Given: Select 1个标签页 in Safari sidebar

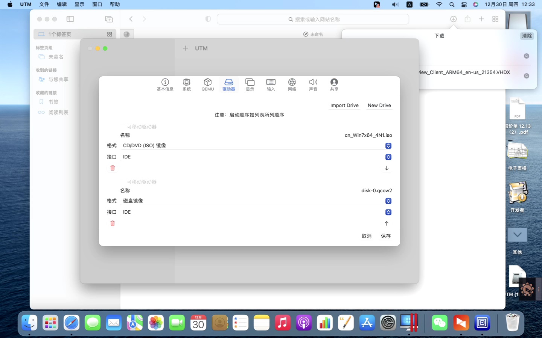Looking at the screenshot, I should click(75, 34).
